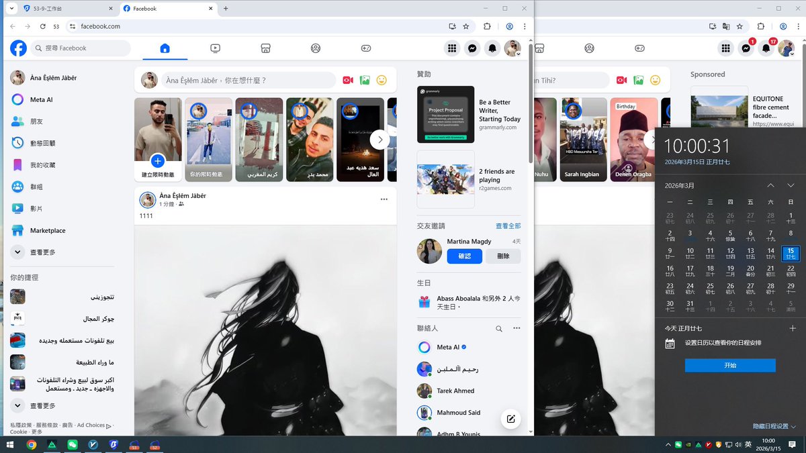Open كريم المغربي story
Screen dimensions: 806x453
259,140
